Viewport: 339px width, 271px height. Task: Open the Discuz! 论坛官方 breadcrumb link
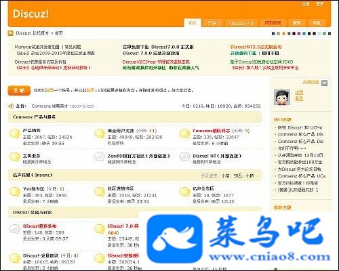[x=33, y=33]
